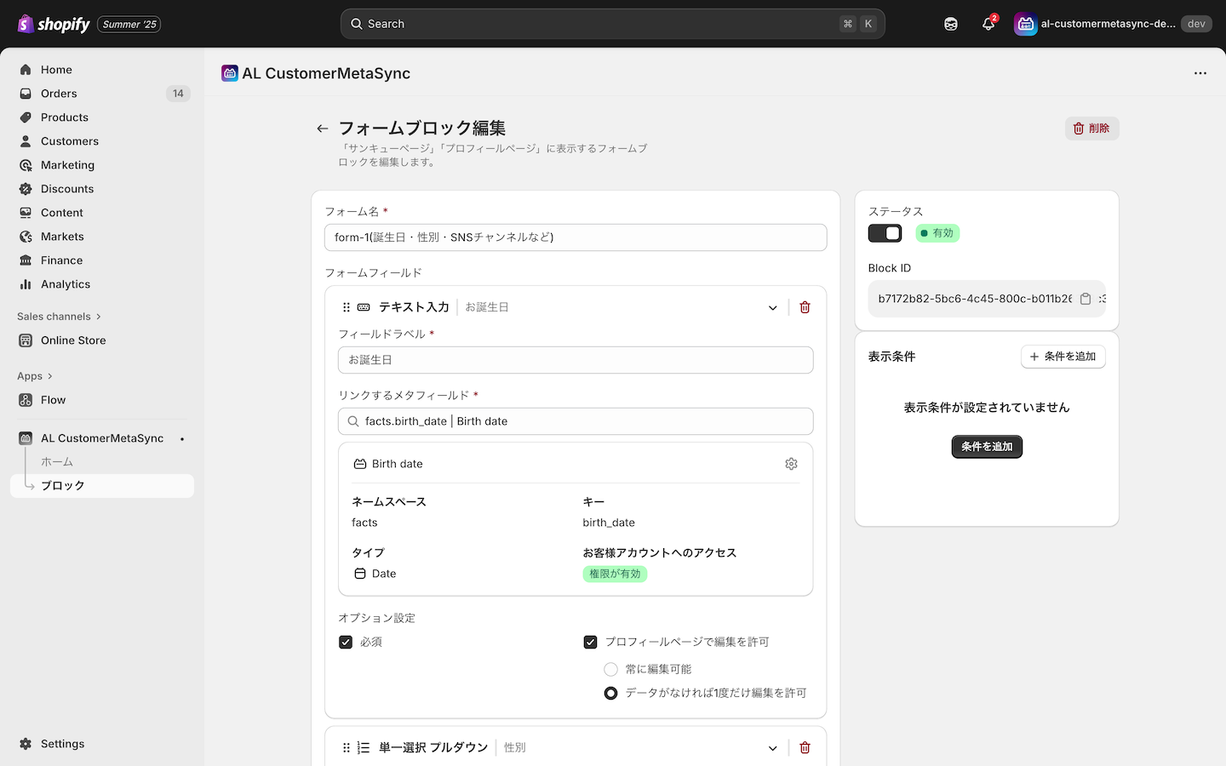Uncheck プロフィールページで編集を許可 checkbox
The image size is (1226, 766).
[x=590, y=642]
